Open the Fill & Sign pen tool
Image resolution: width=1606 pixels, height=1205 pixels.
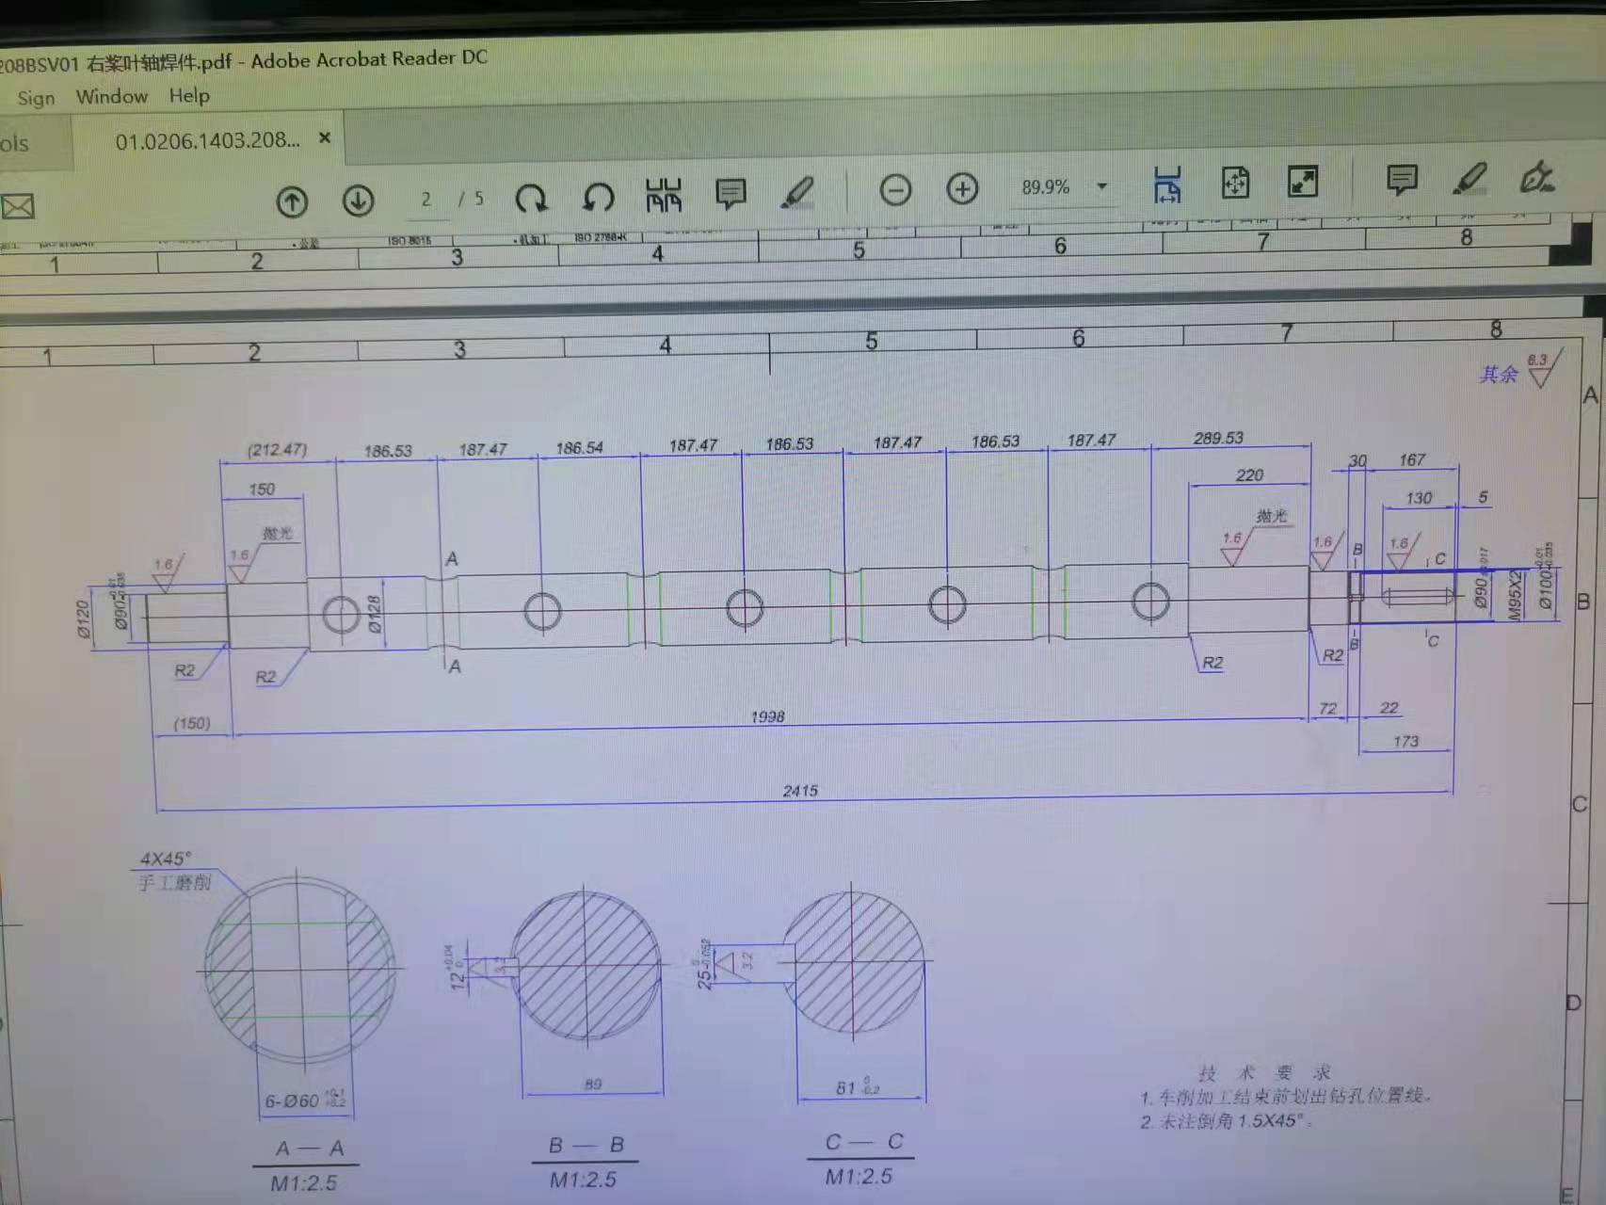(x=1536, y=177)
